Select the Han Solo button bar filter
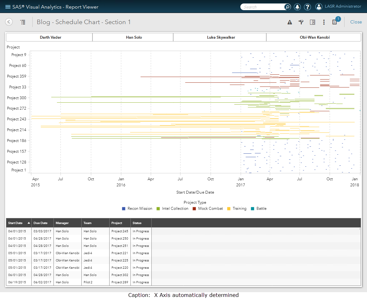 click(134, 37)
